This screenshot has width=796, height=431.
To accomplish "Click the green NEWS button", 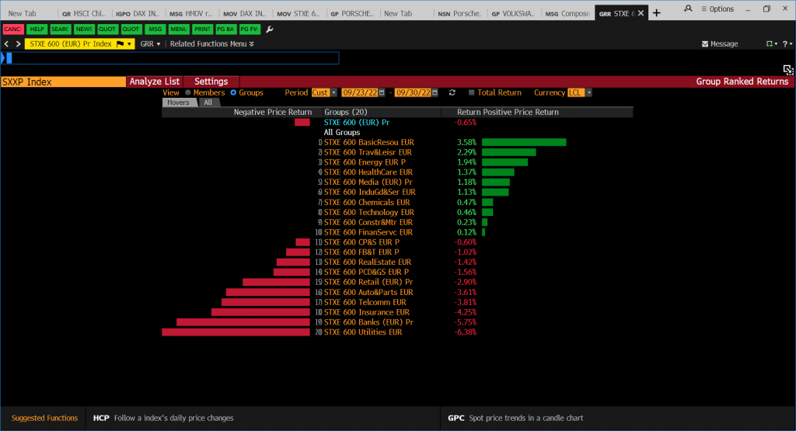I will click(84, 30).
